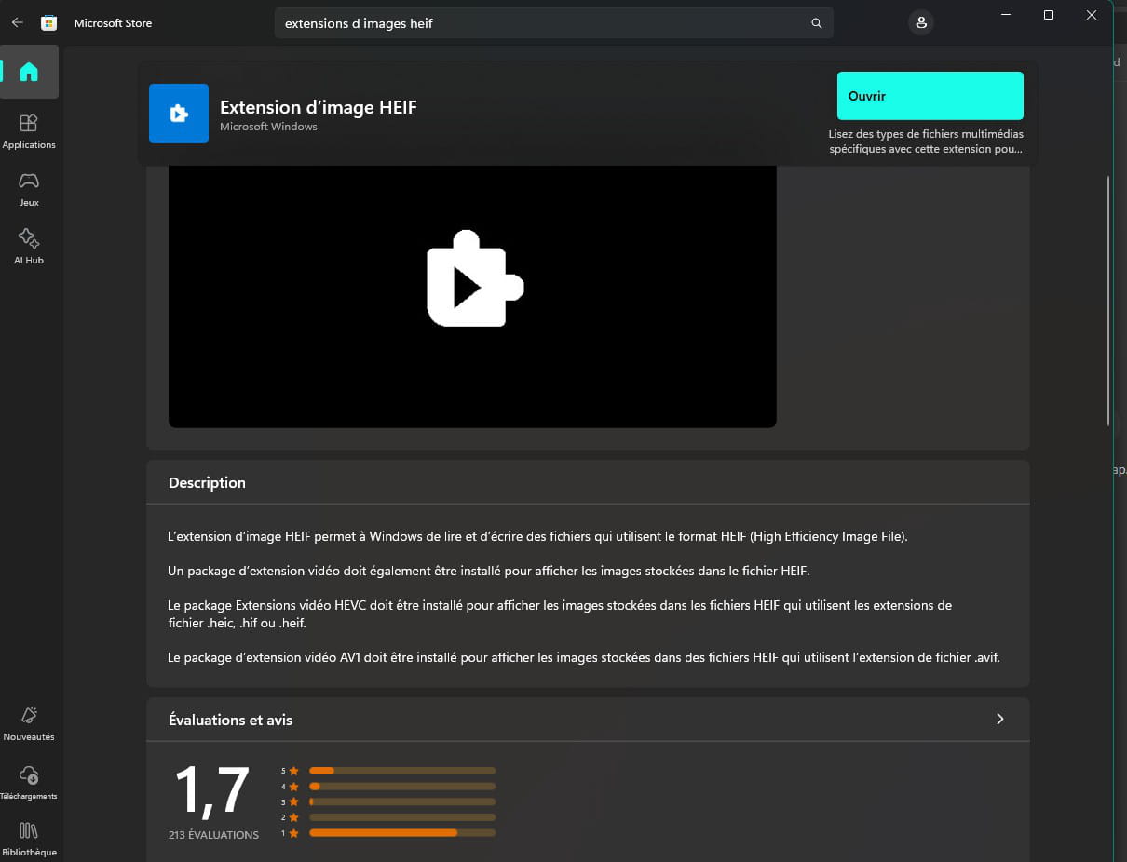
Task: Open the user account profile icon
Action: click(921, 23)
